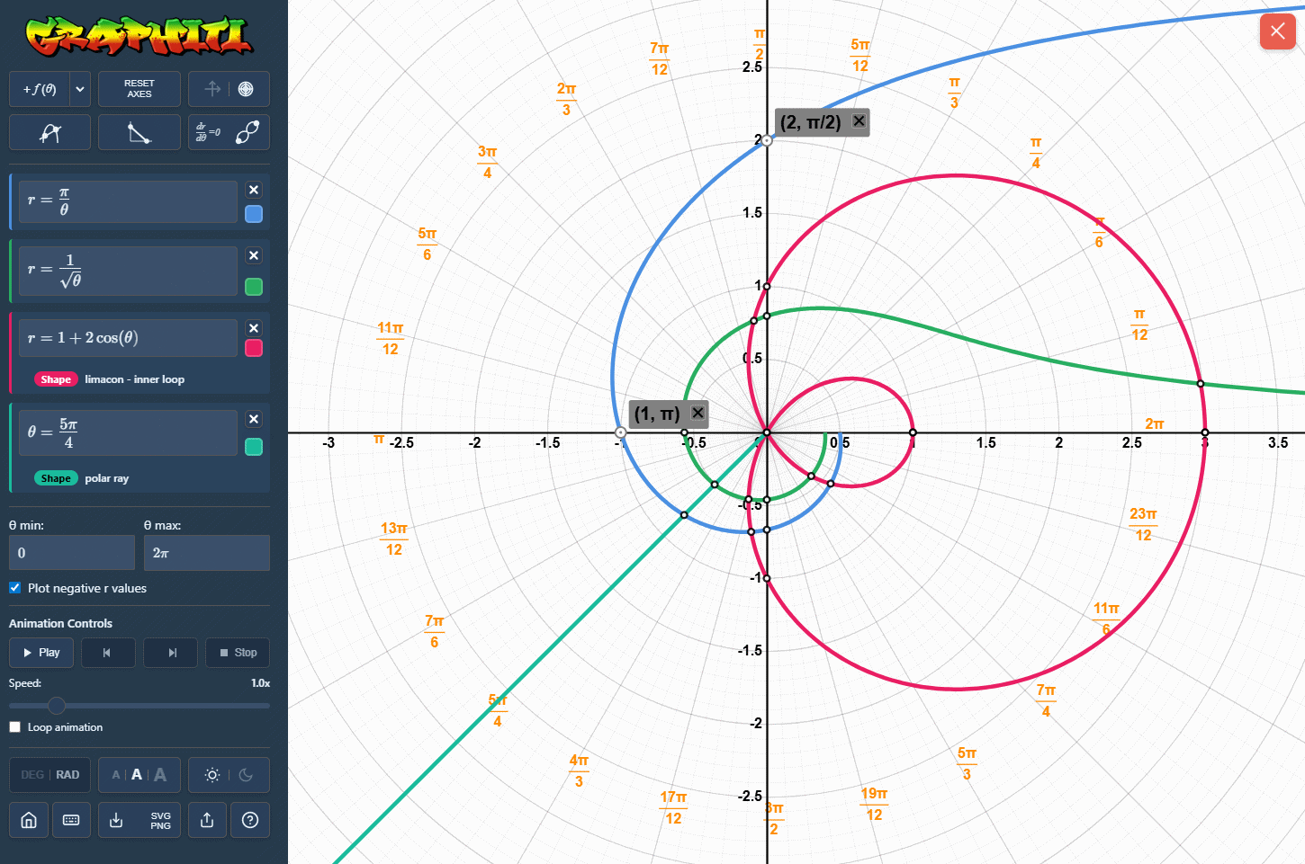Activate the curve intersections tool

click(50, 132)
